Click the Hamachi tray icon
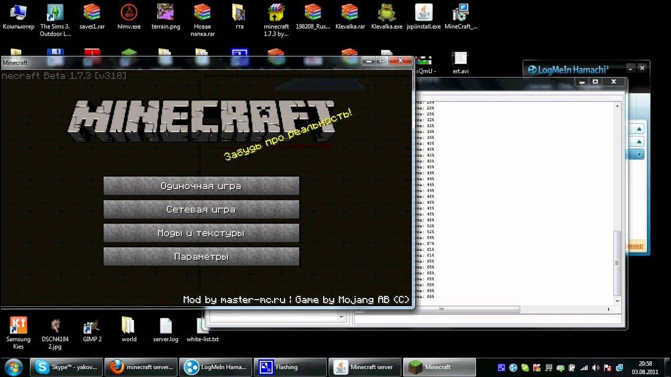 [x=513, y=368]
